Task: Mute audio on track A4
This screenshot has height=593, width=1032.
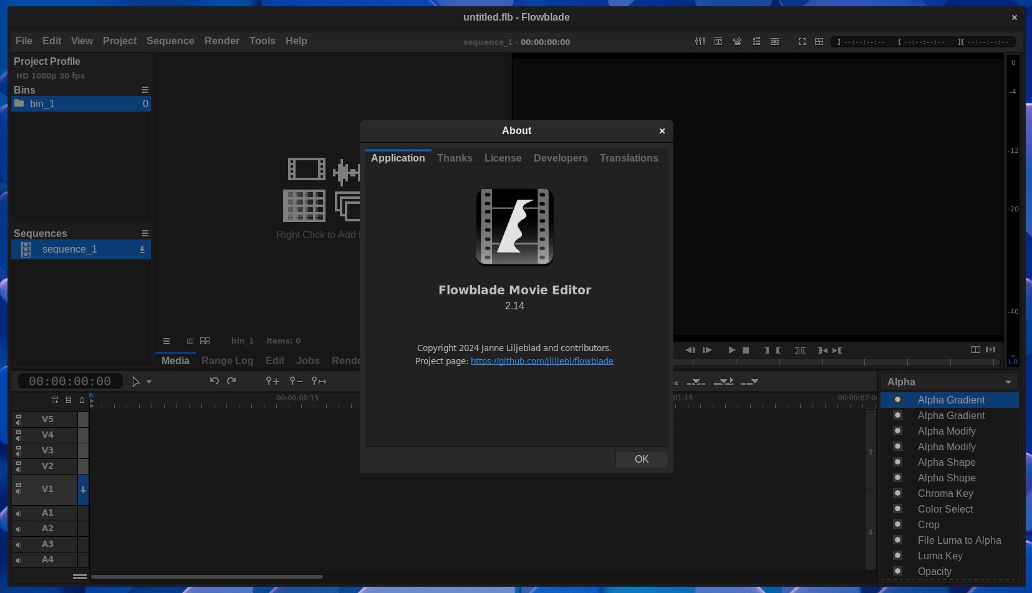Action: [19, 560]
